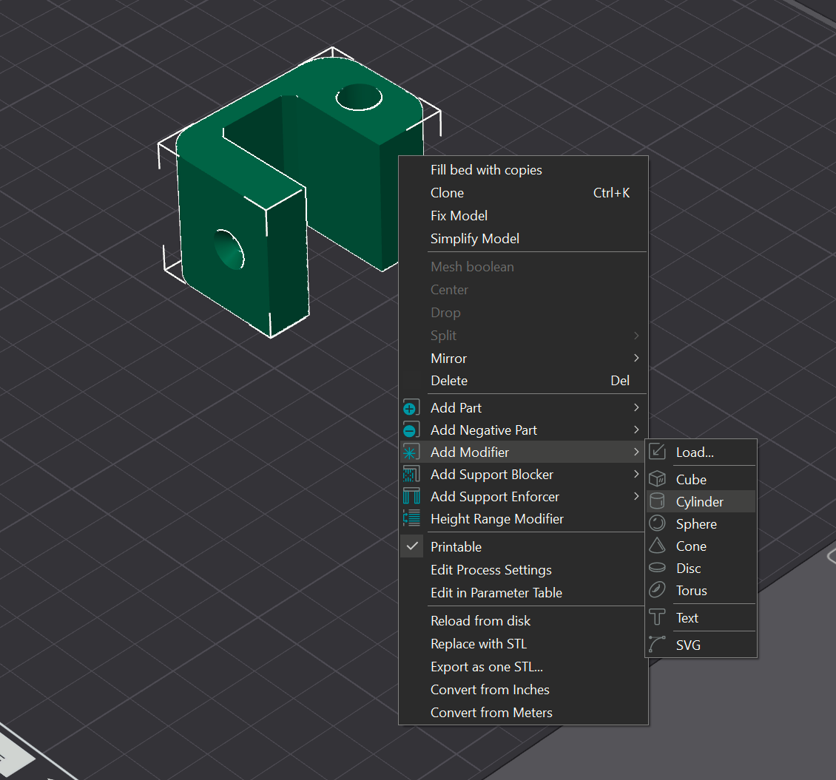
Task: Click the Ctrl+K shortcut label
Action: click(x=611, y=193)
